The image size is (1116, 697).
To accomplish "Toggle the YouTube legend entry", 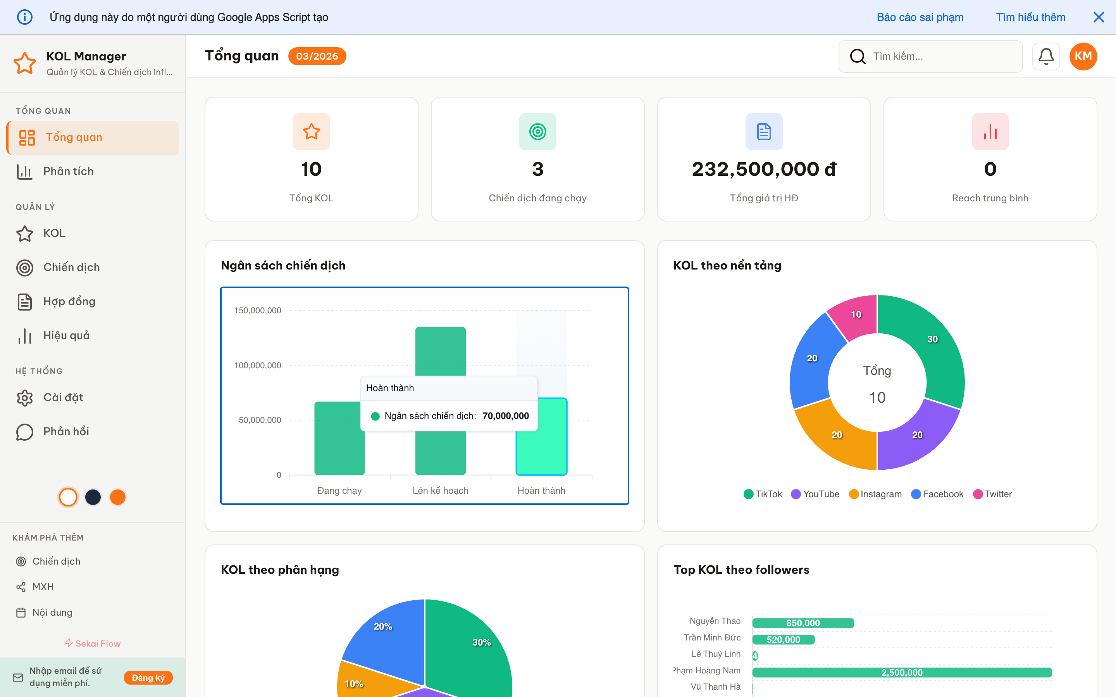I will coord(815,494).
